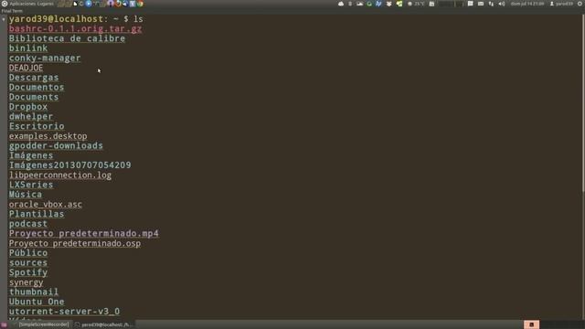
Task: Click the sources entry
Action: (28, 262)
